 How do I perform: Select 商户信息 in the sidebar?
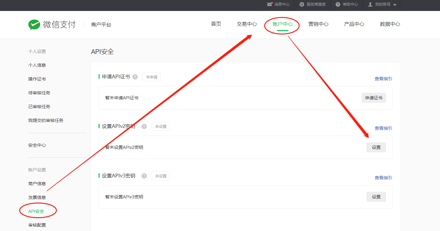37,184
